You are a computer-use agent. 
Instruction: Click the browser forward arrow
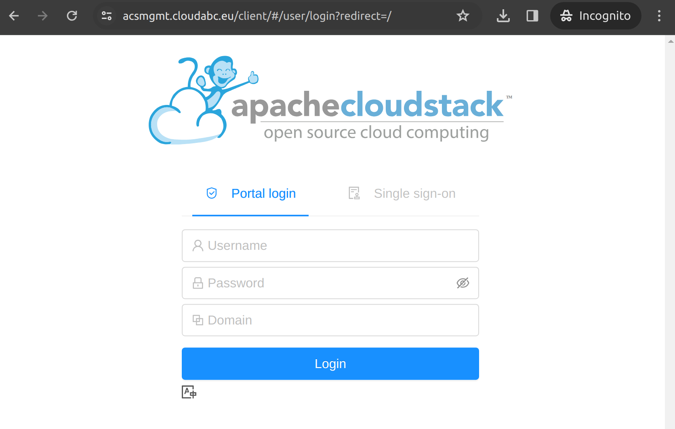pos(42,16)
